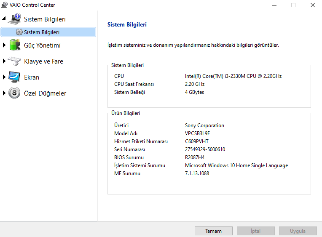Click the Microsoft Windows 10 Home Single Language value
Viewport: 322px width, 237px height.
236,165
